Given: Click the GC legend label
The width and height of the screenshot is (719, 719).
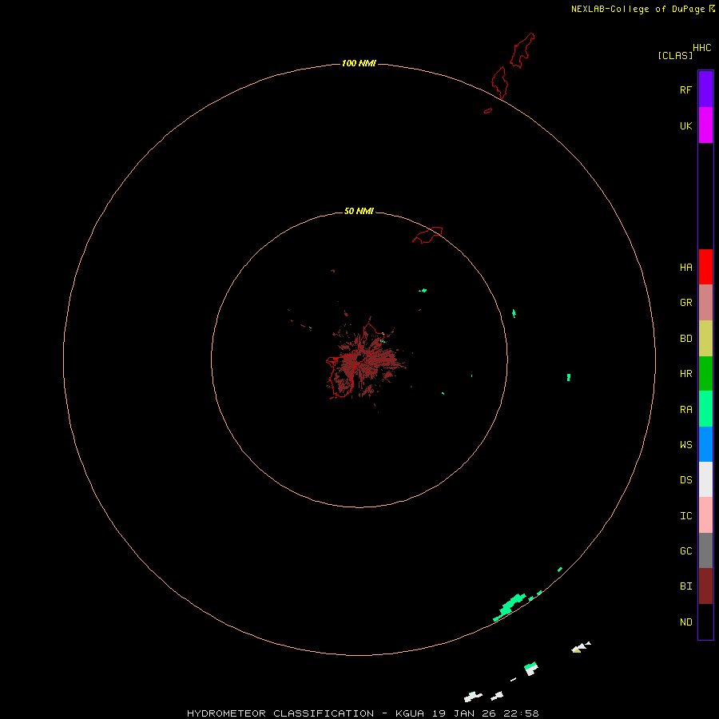Looking at the screenshot, I should tap(685, 551).
